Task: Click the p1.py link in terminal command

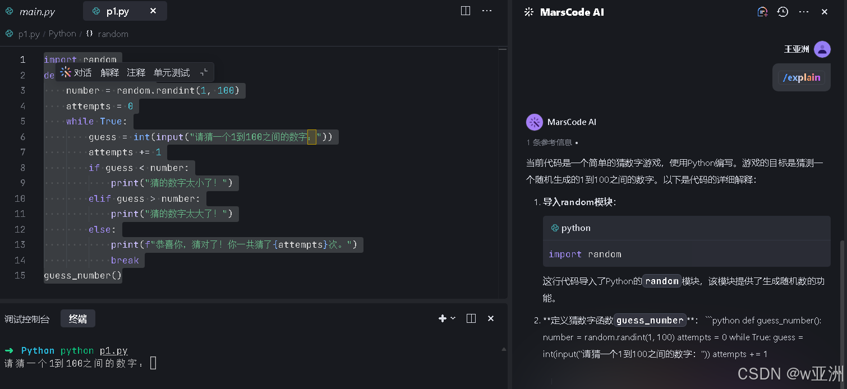Action: pyautogui.click(x=114, y=351)
